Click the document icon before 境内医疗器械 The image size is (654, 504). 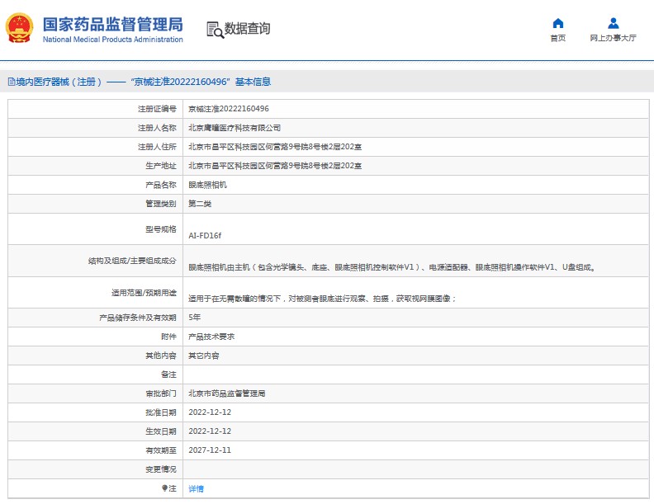pyautogui.click(x=12, y=82)
